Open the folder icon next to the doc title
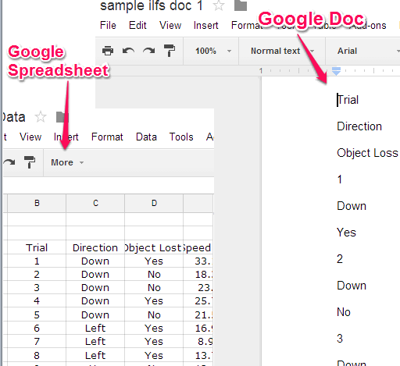 tap(241, 5)
